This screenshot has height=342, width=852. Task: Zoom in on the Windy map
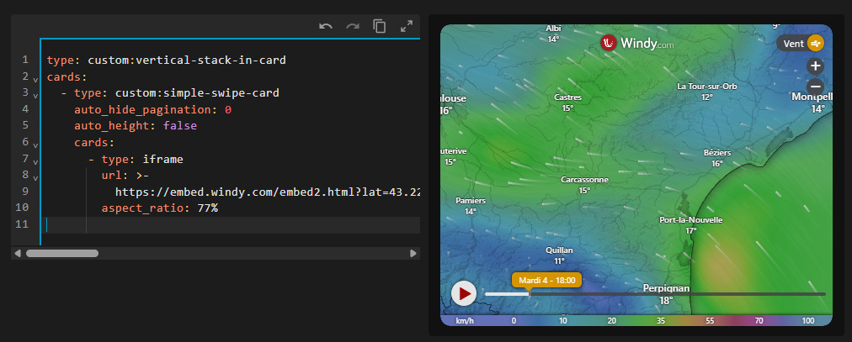[815, 66]
